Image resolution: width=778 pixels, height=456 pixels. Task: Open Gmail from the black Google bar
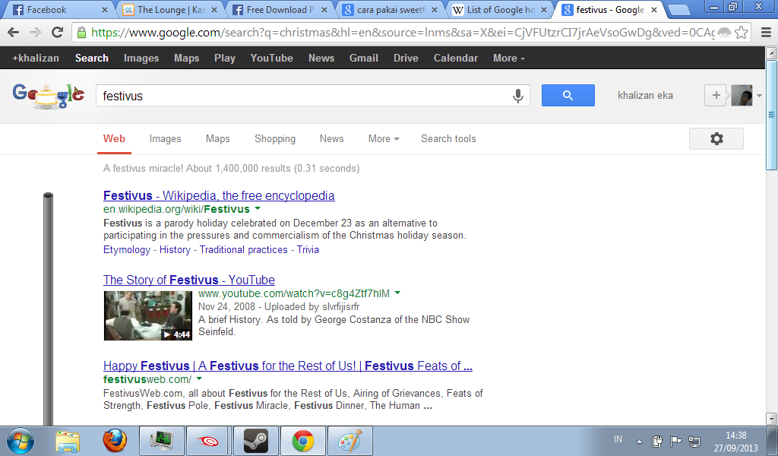tap(364, 58)
